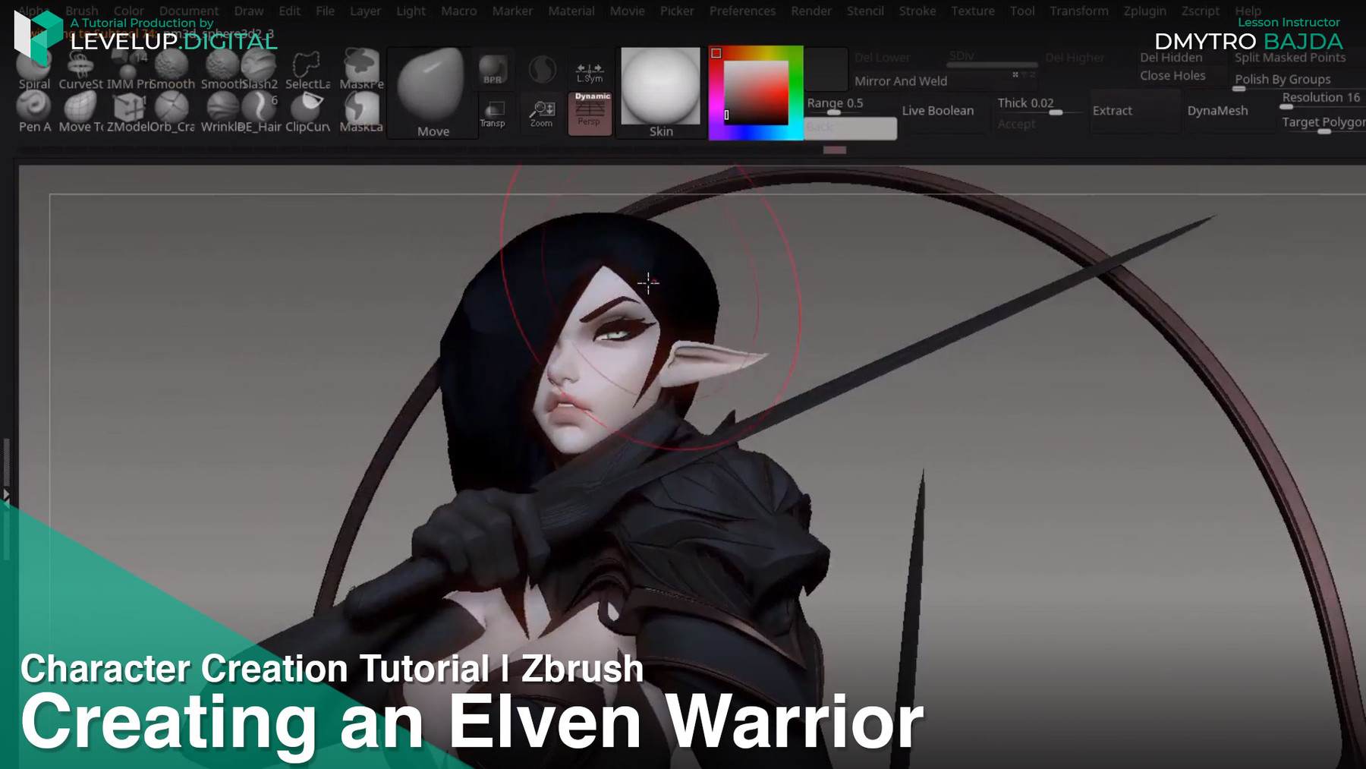Click the BPR render icon

493,70
